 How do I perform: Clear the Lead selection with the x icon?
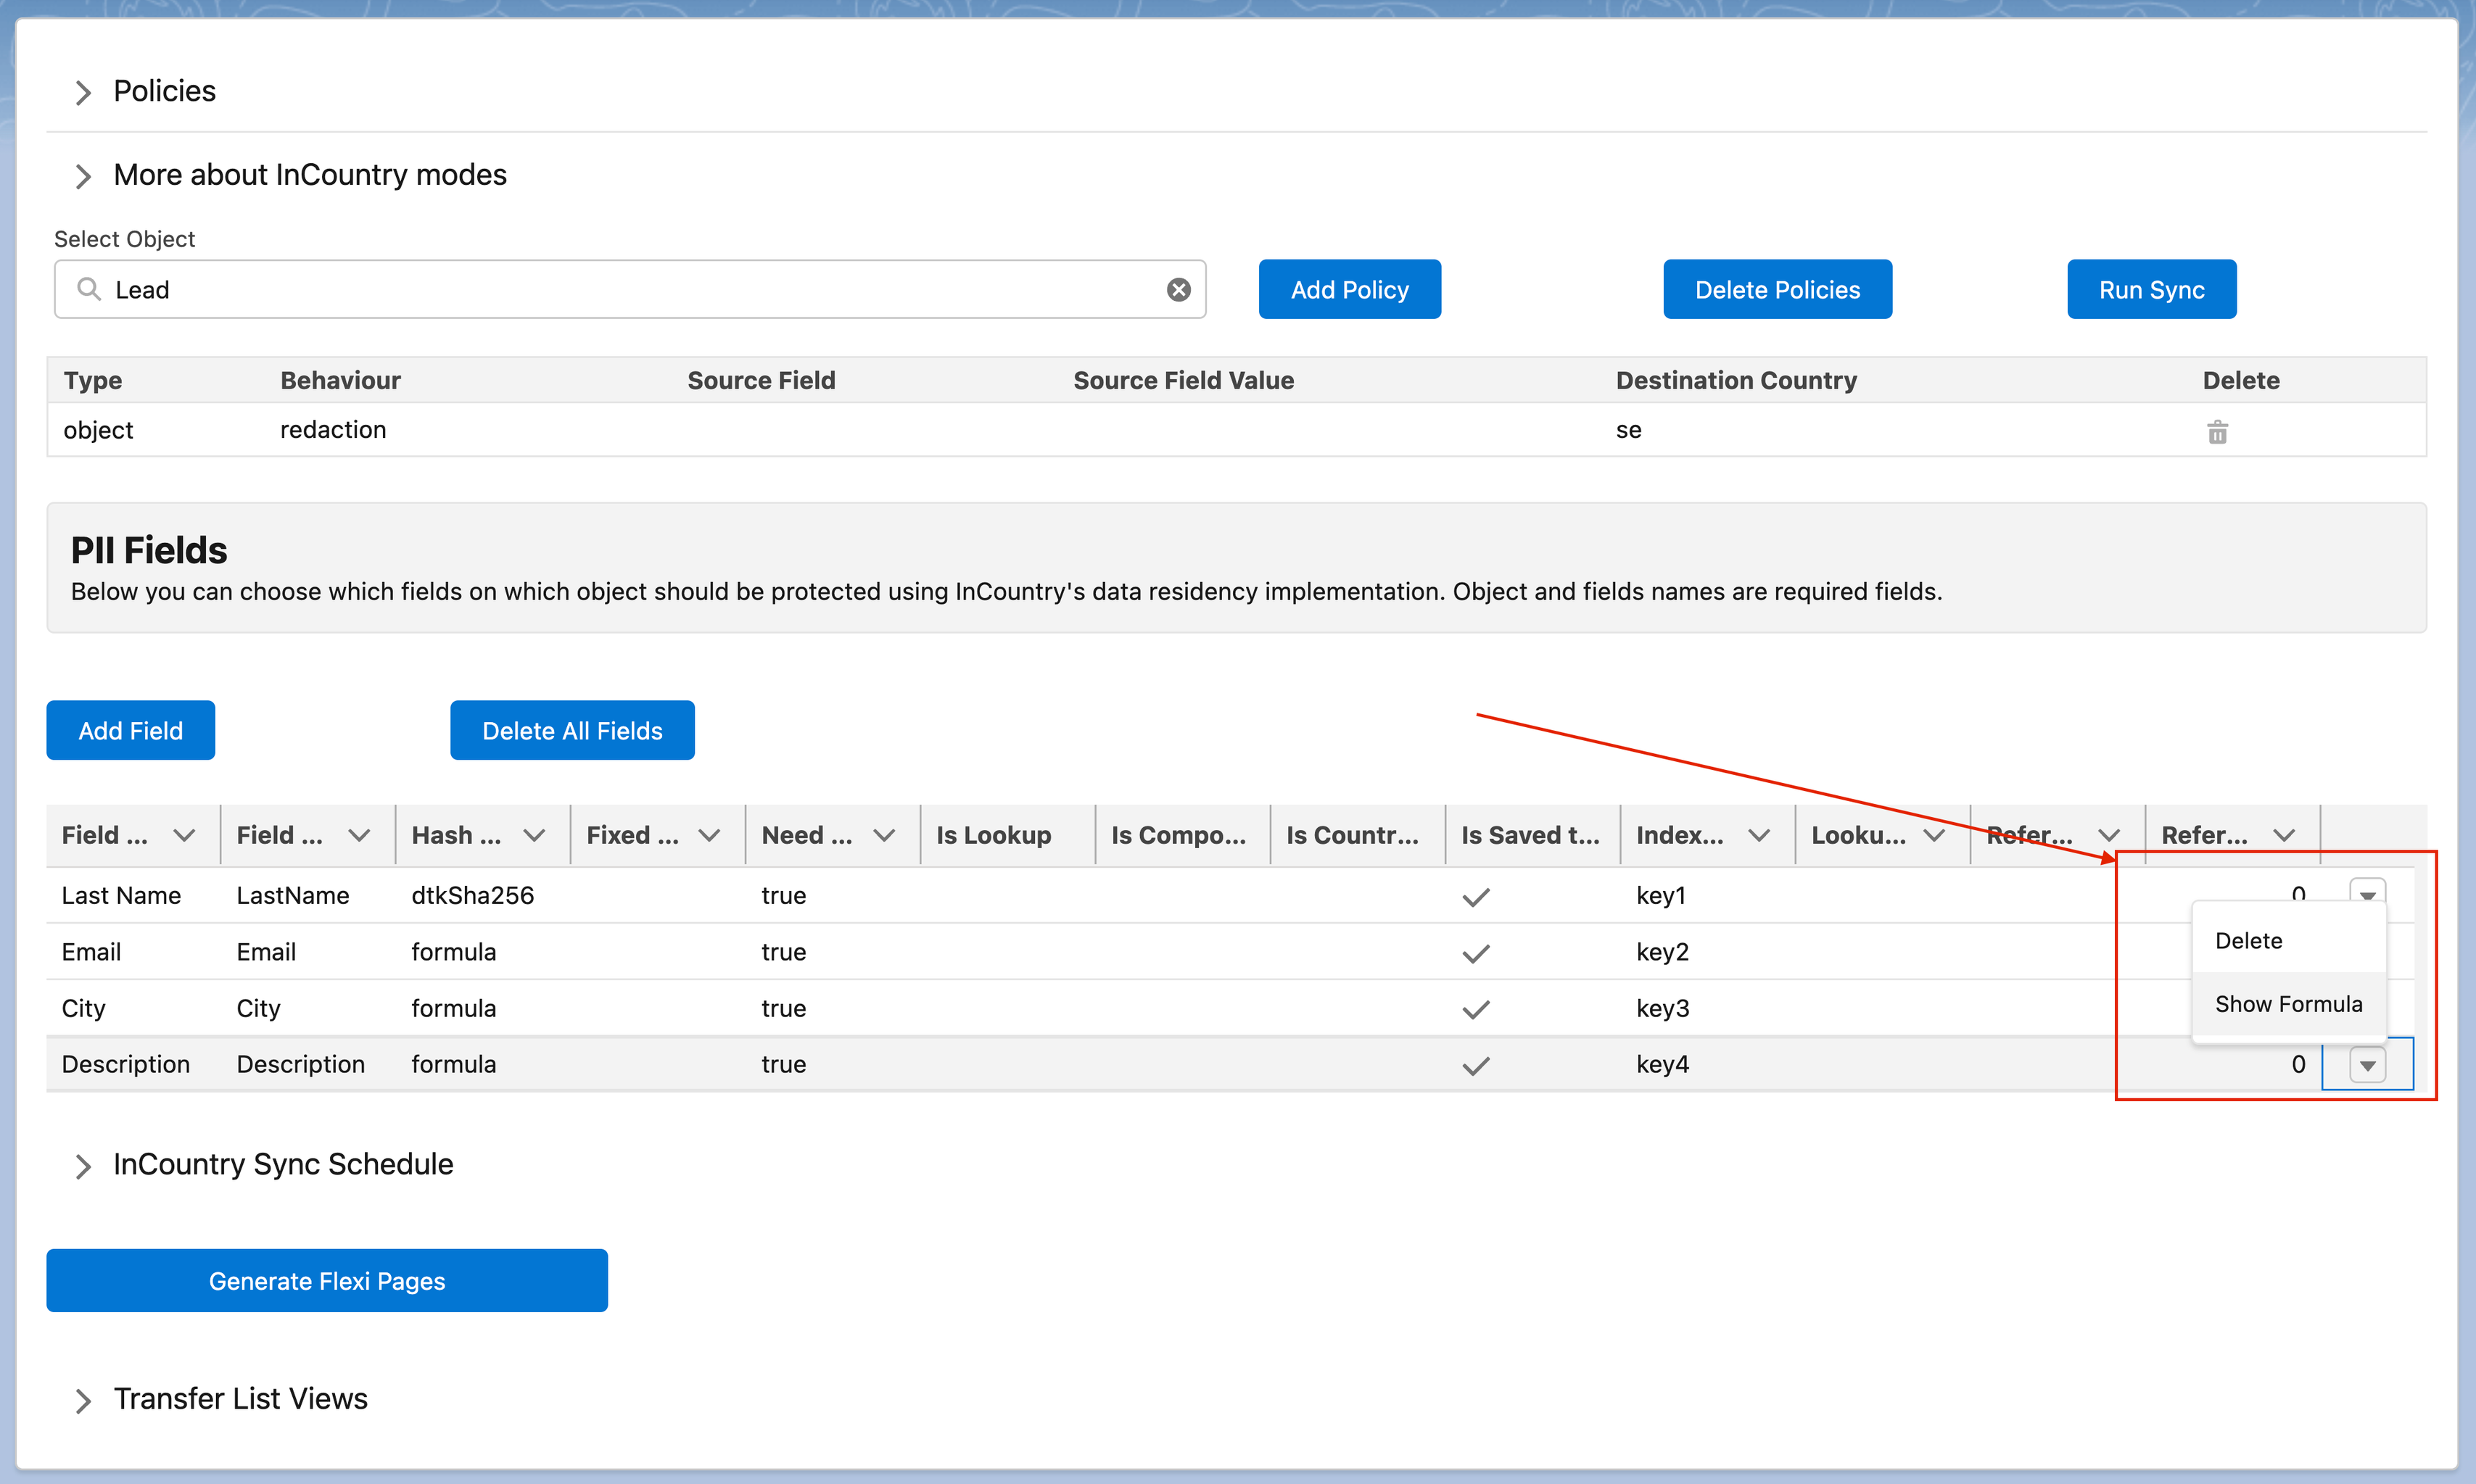1179,289
